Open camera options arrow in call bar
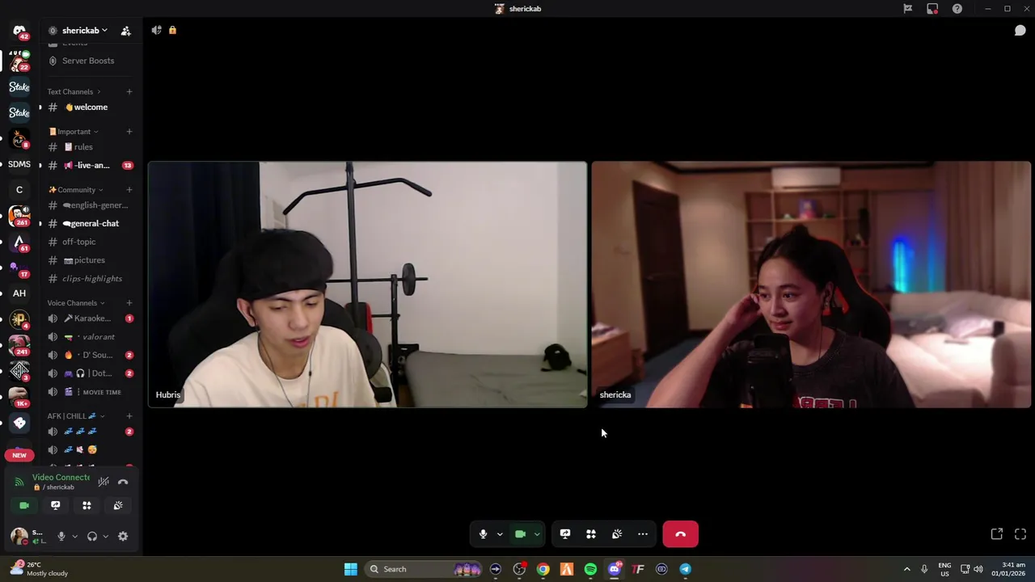 [537, 534]
